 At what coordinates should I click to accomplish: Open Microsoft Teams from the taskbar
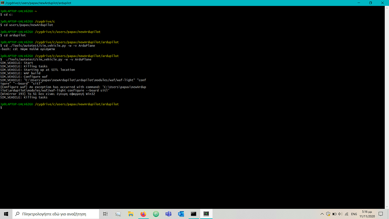pyautogui.click(x=168, y=214)
